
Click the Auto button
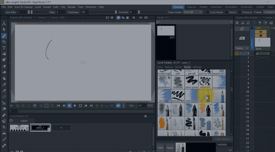[161, 148]
